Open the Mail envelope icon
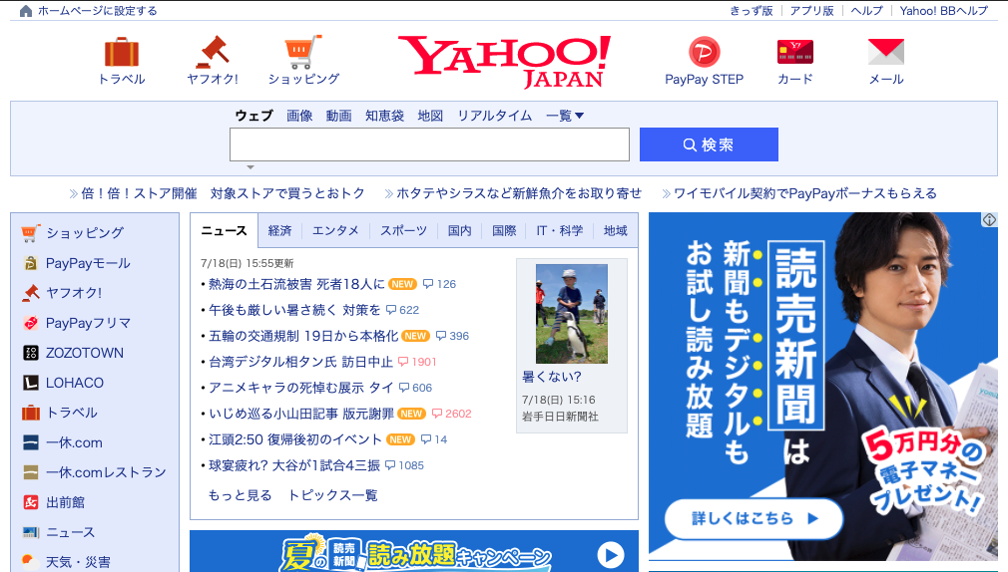 tap(885, 52)
